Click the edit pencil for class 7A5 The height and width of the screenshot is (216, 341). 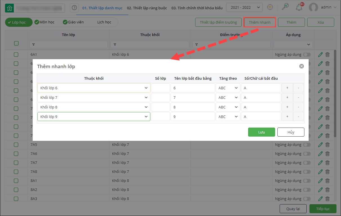tap(320, 145)
